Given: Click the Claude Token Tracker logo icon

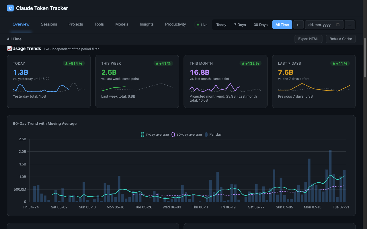Looking at the screenshot, I should tap(10, 8).
